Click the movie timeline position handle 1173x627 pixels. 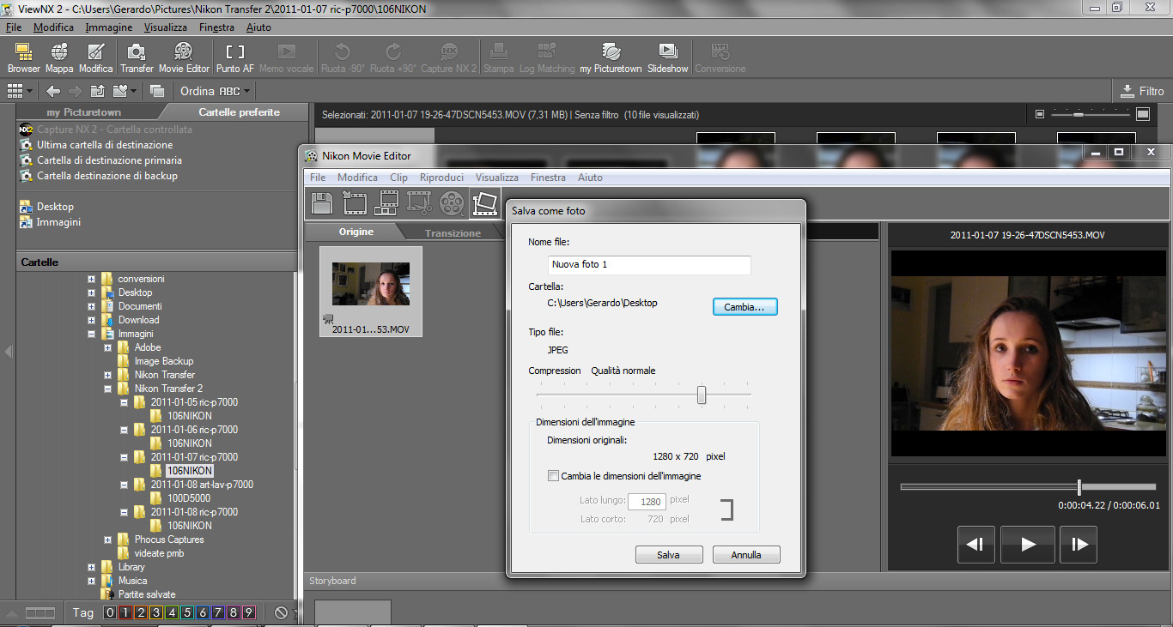(x=1079, y=487)
